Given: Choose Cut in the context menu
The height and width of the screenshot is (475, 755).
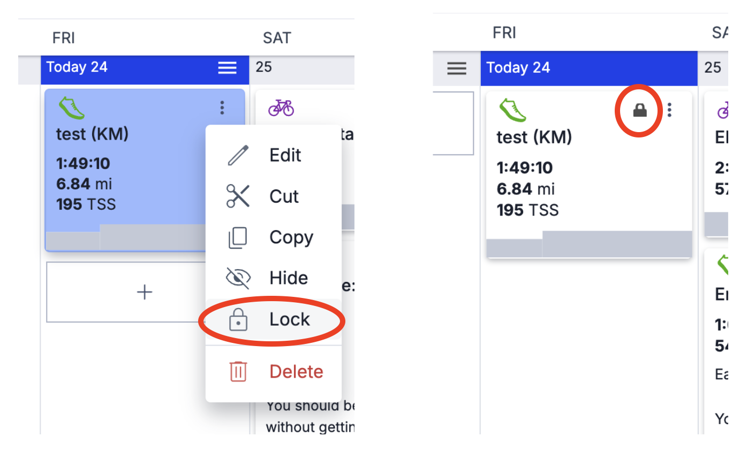Looking at the screenshot, I should click(x=284, y=197).
